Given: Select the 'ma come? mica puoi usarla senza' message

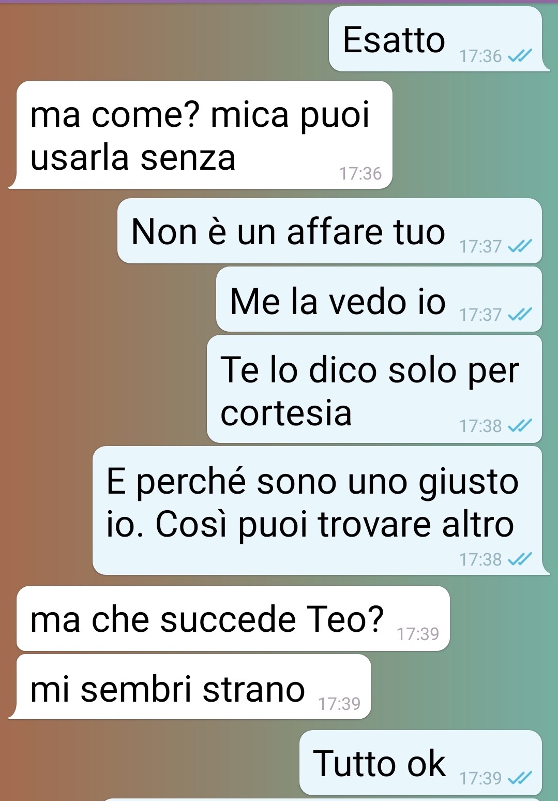Looking at the screenshot, I should (x=204, y=135).
